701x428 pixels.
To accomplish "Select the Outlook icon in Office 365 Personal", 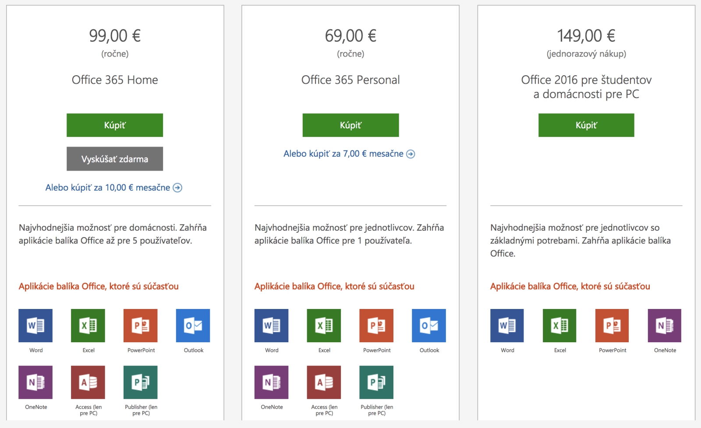I will (x=429, y=326).
